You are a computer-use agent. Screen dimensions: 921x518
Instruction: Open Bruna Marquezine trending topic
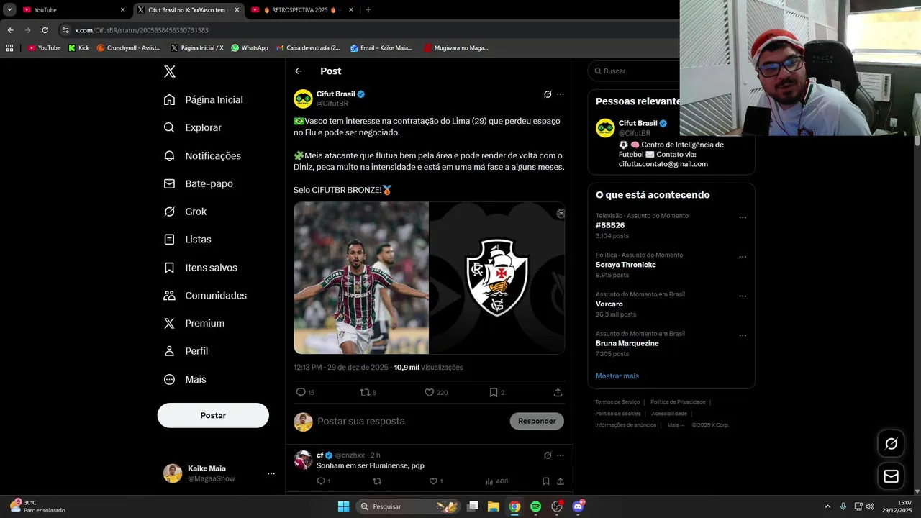(x=627, y=343)
